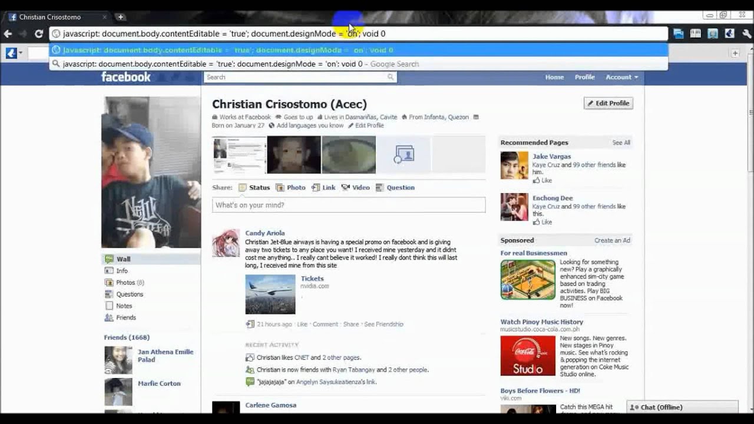Click the Edit Profile button
Viewport: 754px width, 424px height.
coord(609,103)
